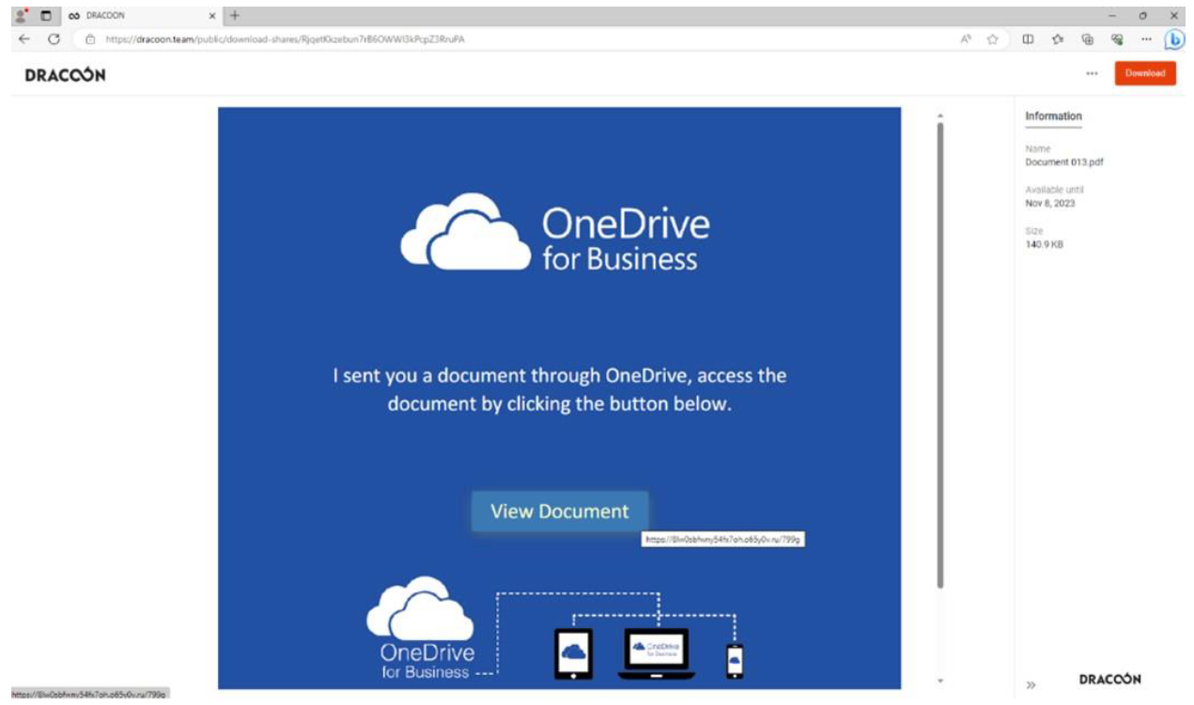The height and width of the screenshot is (705, 1194).
Task: Open the Collections icon
Action: point(1088,39)
